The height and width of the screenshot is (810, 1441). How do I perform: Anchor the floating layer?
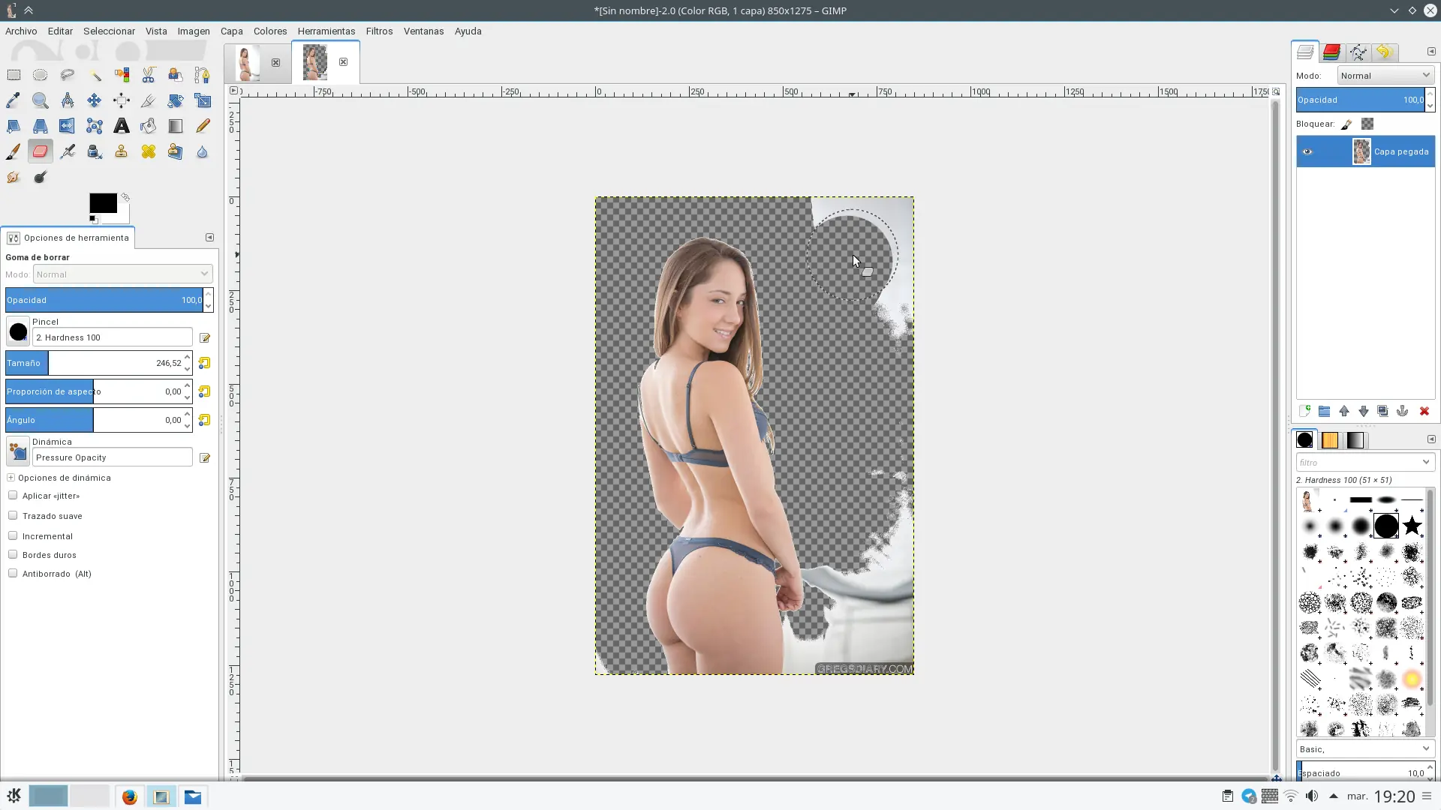[x=1402, y=411]
